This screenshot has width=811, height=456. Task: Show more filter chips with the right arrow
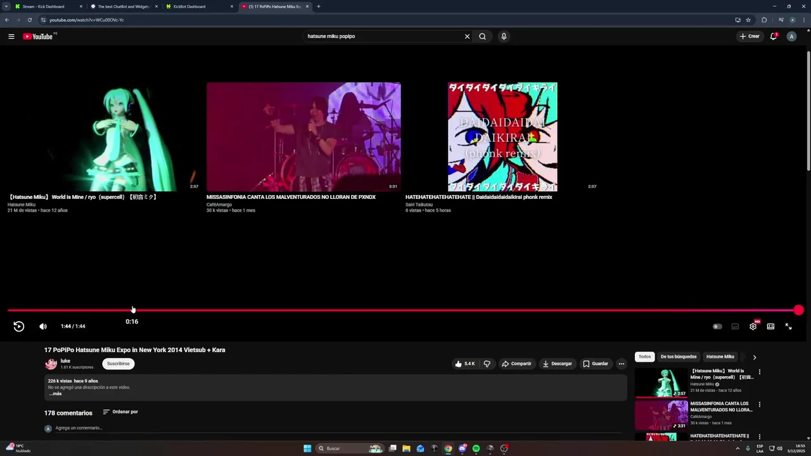[754, 357]
